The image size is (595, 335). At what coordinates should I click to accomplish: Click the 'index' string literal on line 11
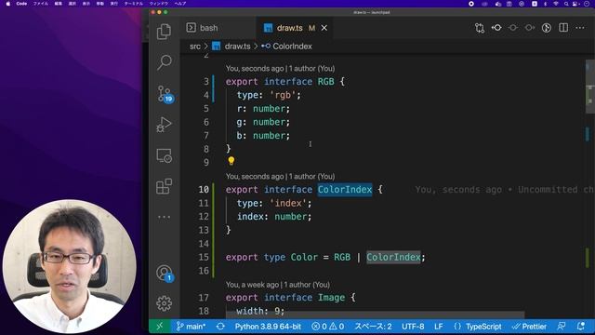[x=288, y=203]
